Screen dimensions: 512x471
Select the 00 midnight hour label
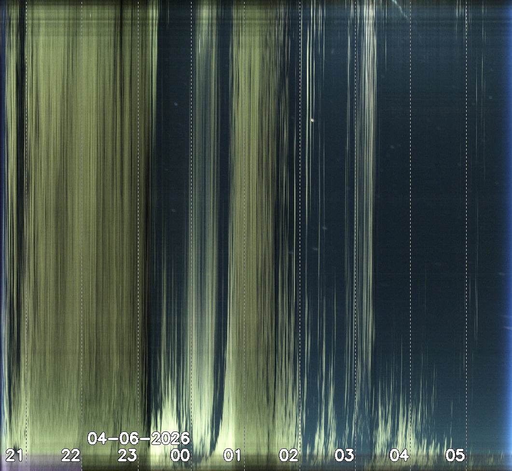click(180, 455)
